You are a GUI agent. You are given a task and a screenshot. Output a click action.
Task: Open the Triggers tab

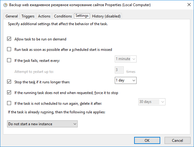pyautogui.click(x=28, y=16)
